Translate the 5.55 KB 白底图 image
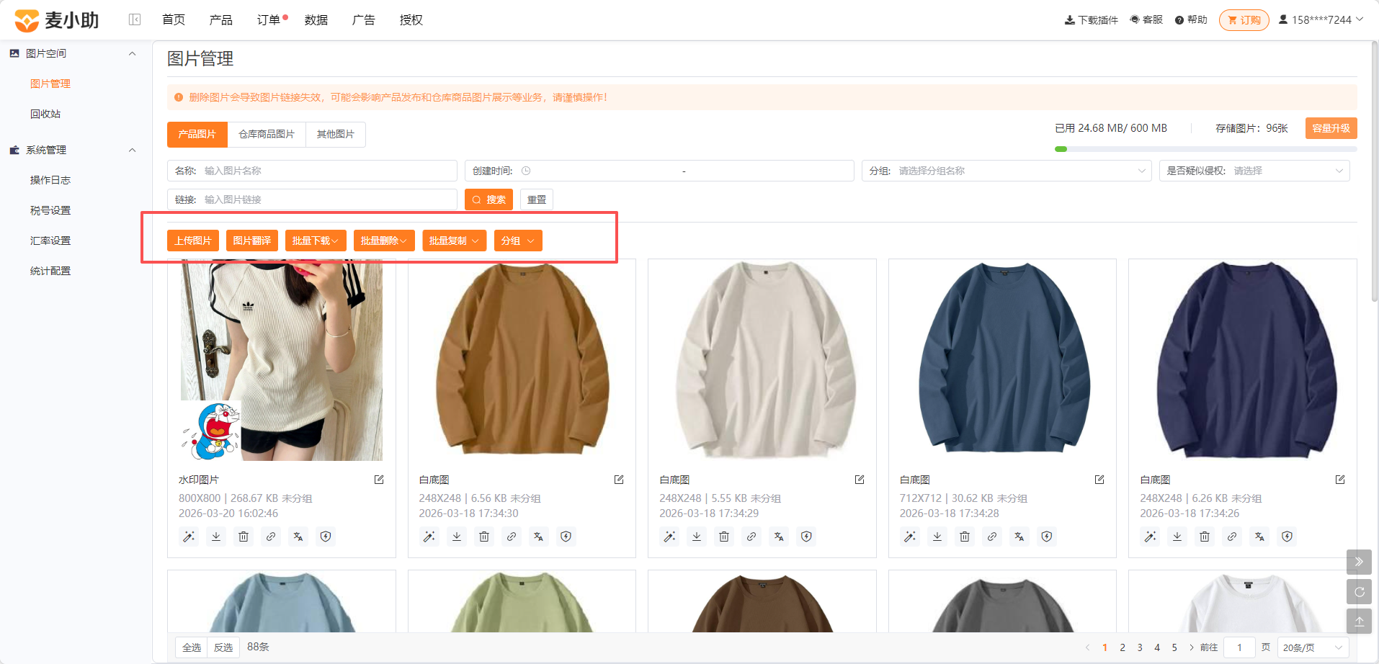Screen dimensions: 1379x664 [779, 537]
